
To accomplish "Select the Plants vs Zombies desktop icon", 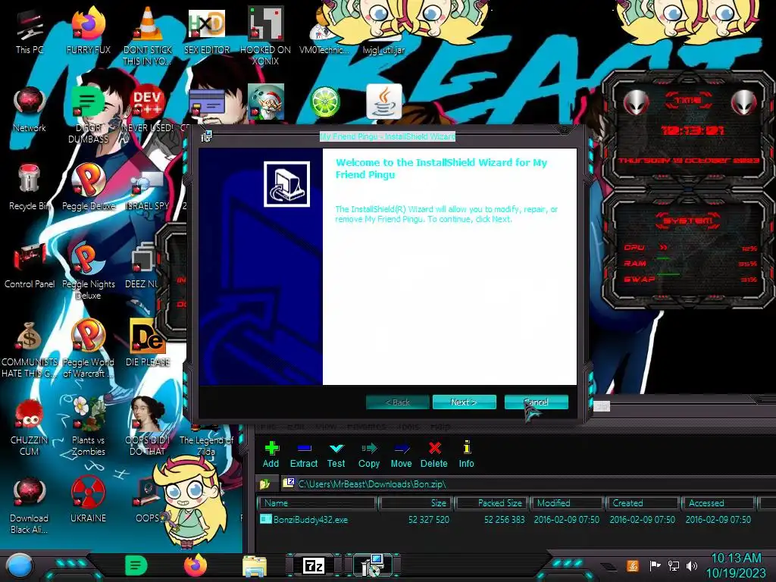I will [x=89, y=427].
